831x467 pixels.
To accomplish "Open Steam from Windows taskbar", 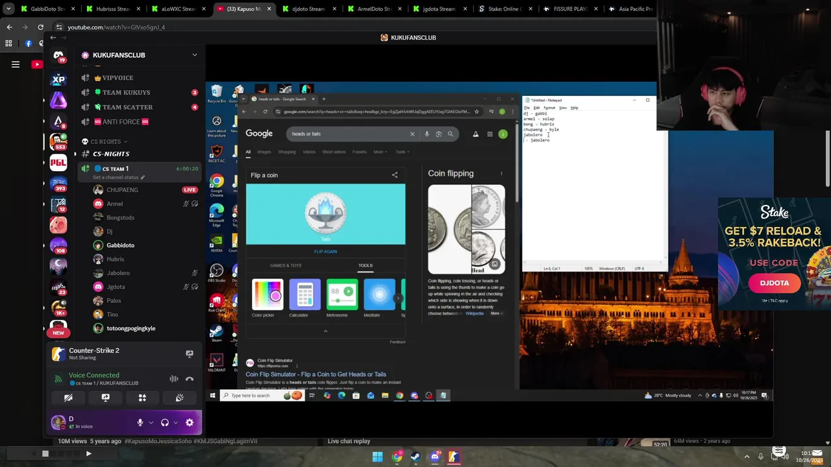I will pyautogui.click(x=415, y=457).
